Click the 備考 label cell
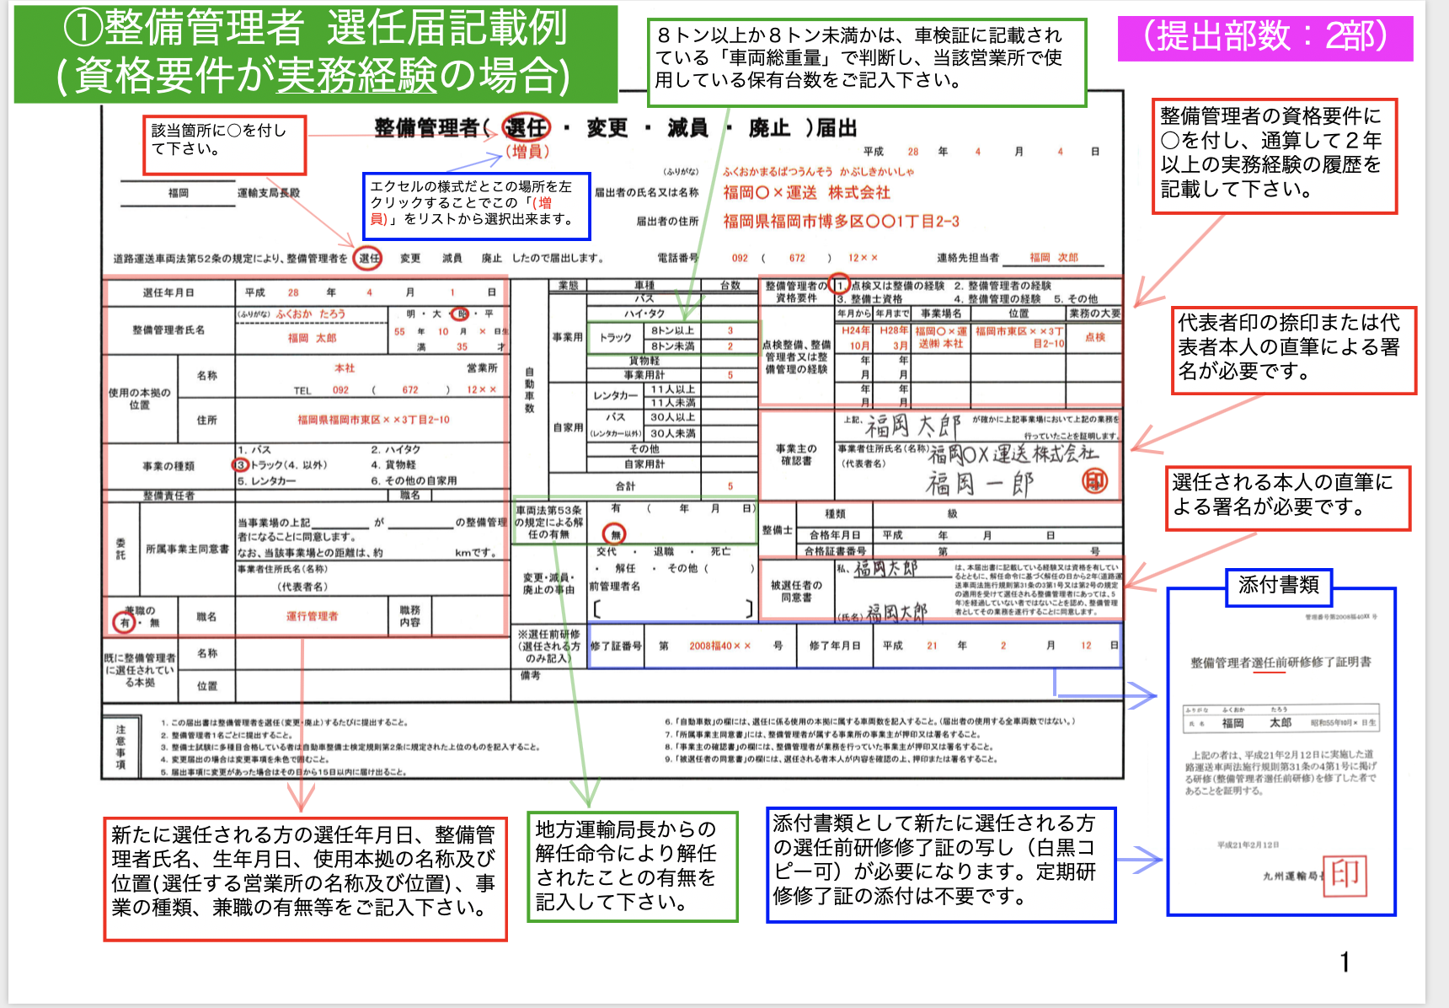The height and width of the screenshot is (1008, 1449). pyautogui.click(x=530, y=675)
